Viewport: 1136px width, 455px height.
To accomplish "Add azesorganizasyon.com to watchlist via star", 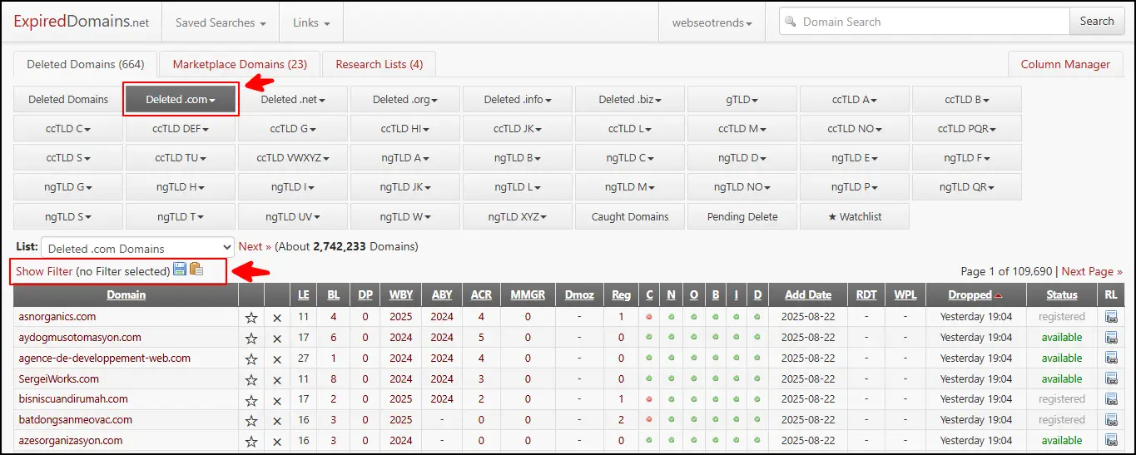I will (251, 442).
